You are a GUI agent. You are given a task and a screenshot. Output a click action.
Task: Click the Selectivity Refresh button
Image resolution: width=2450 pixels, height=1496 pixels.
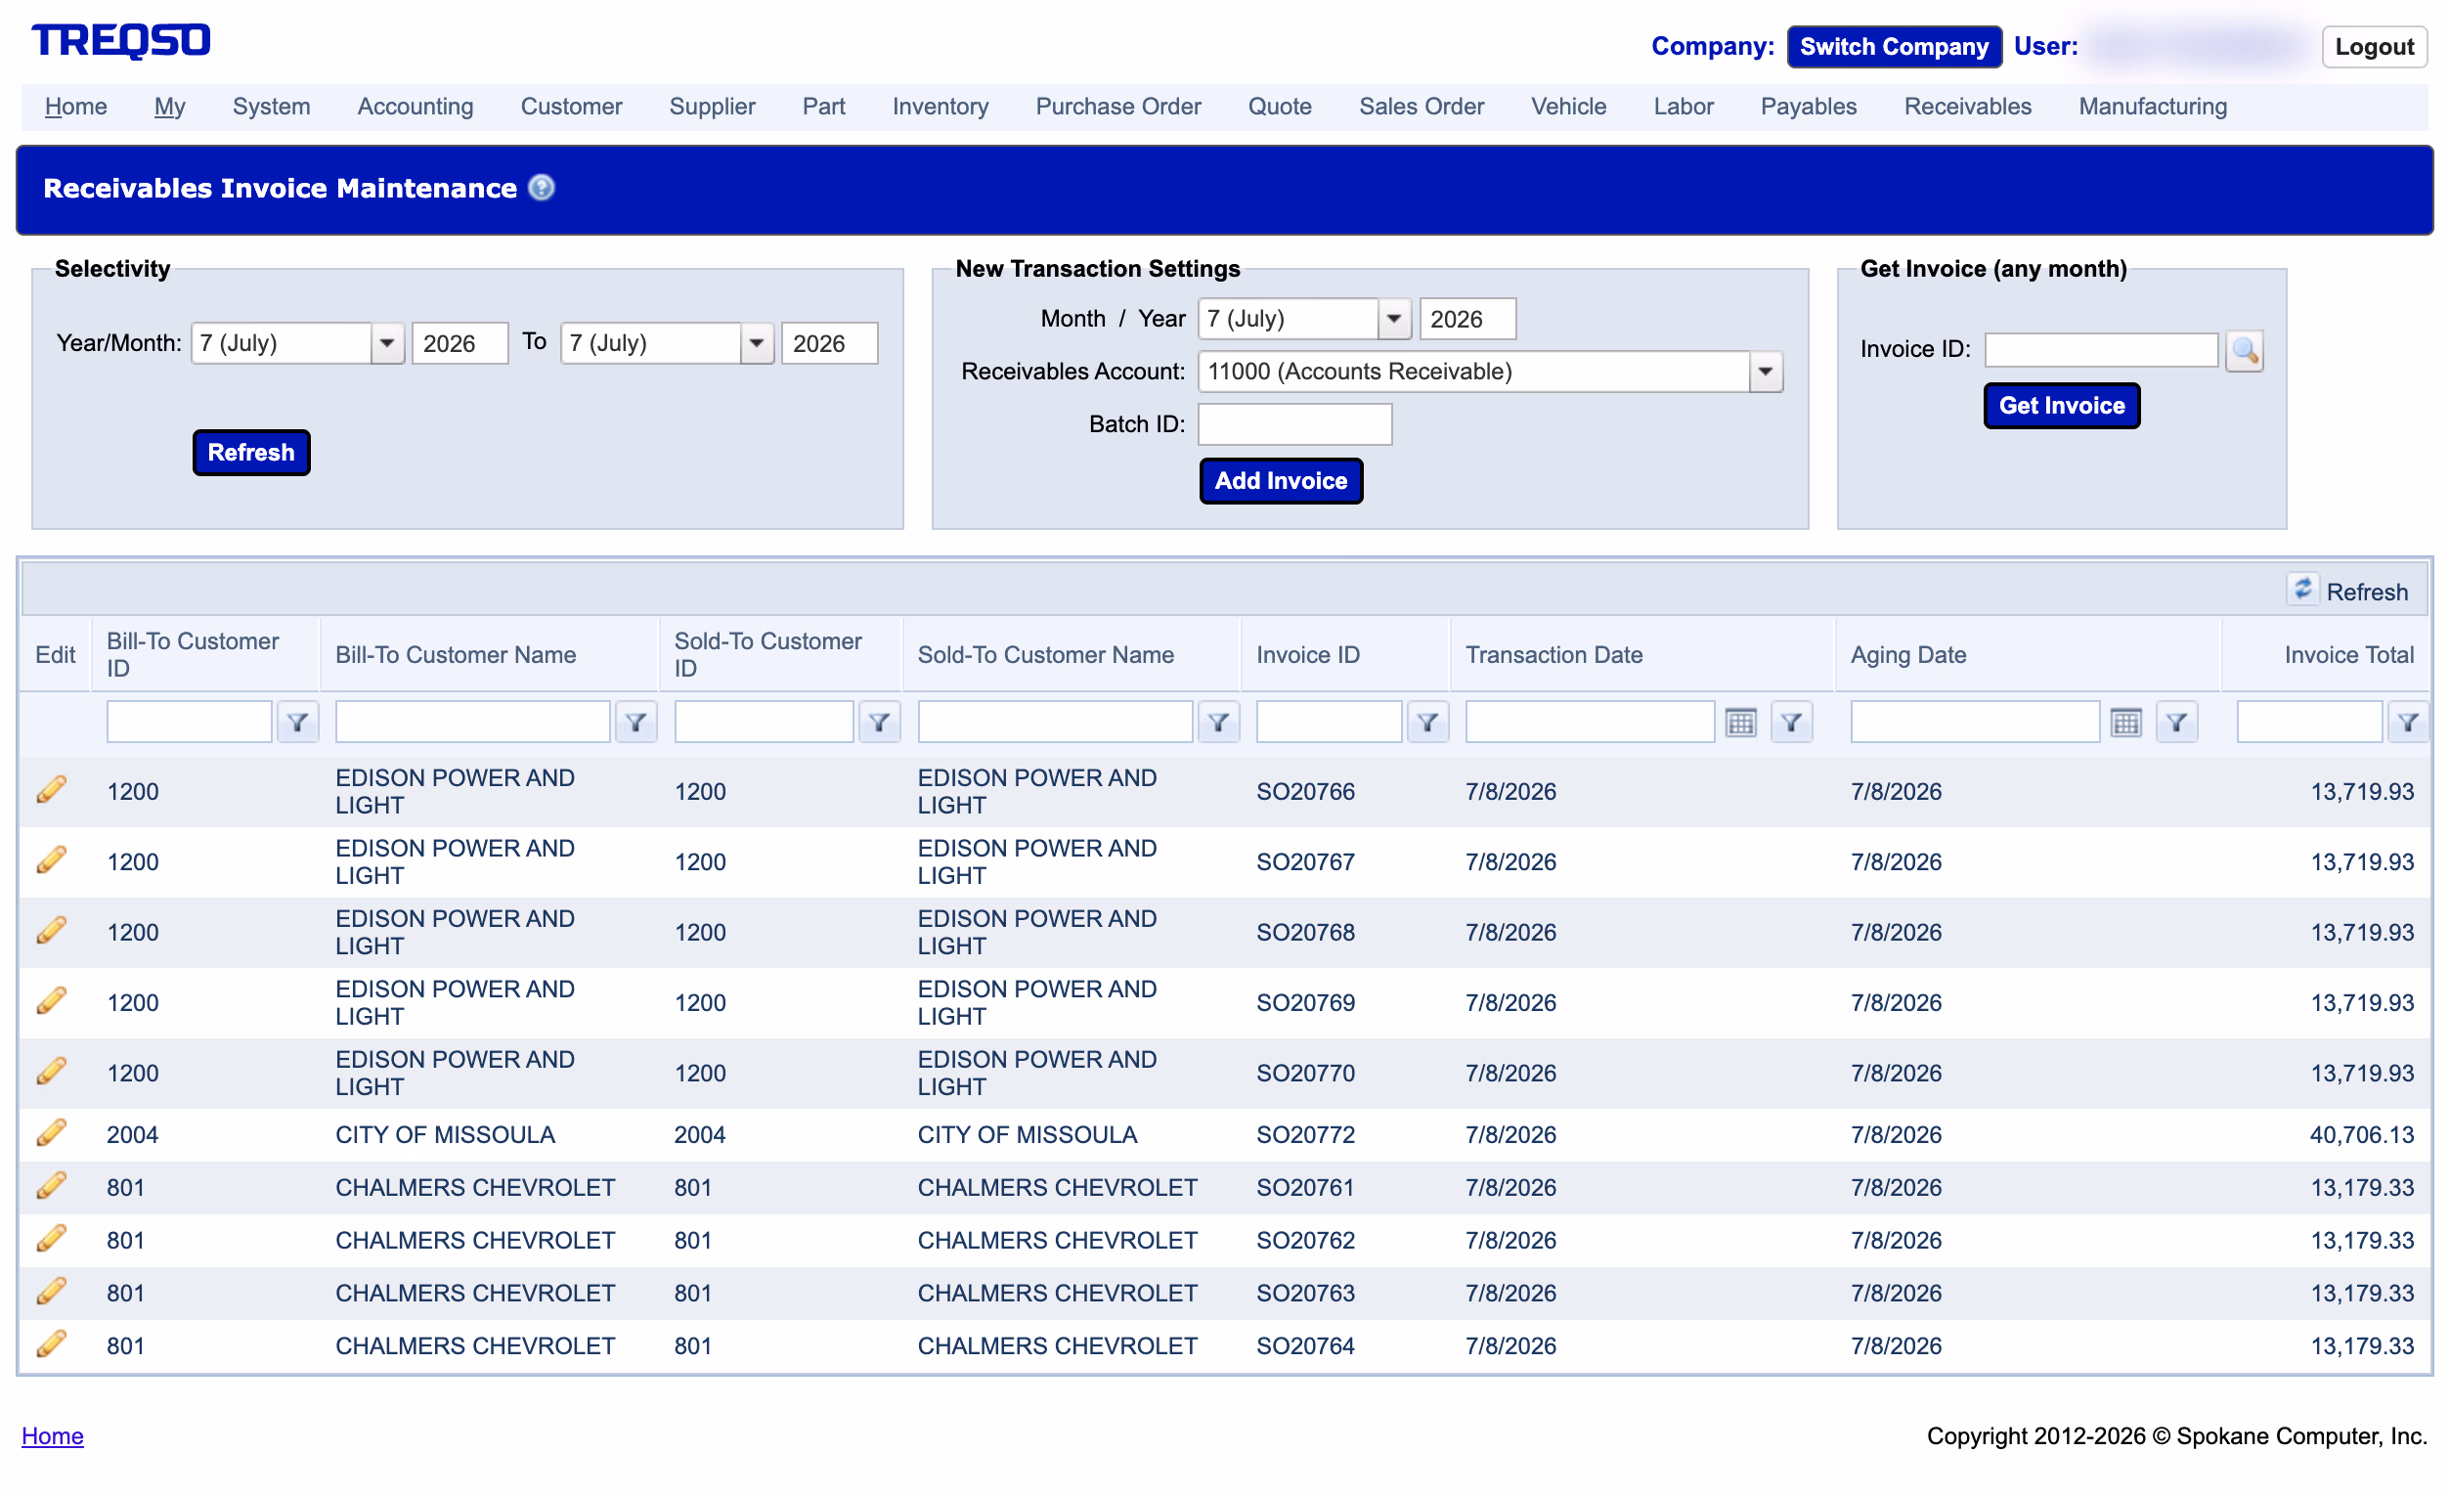click(x=251, y=453)
